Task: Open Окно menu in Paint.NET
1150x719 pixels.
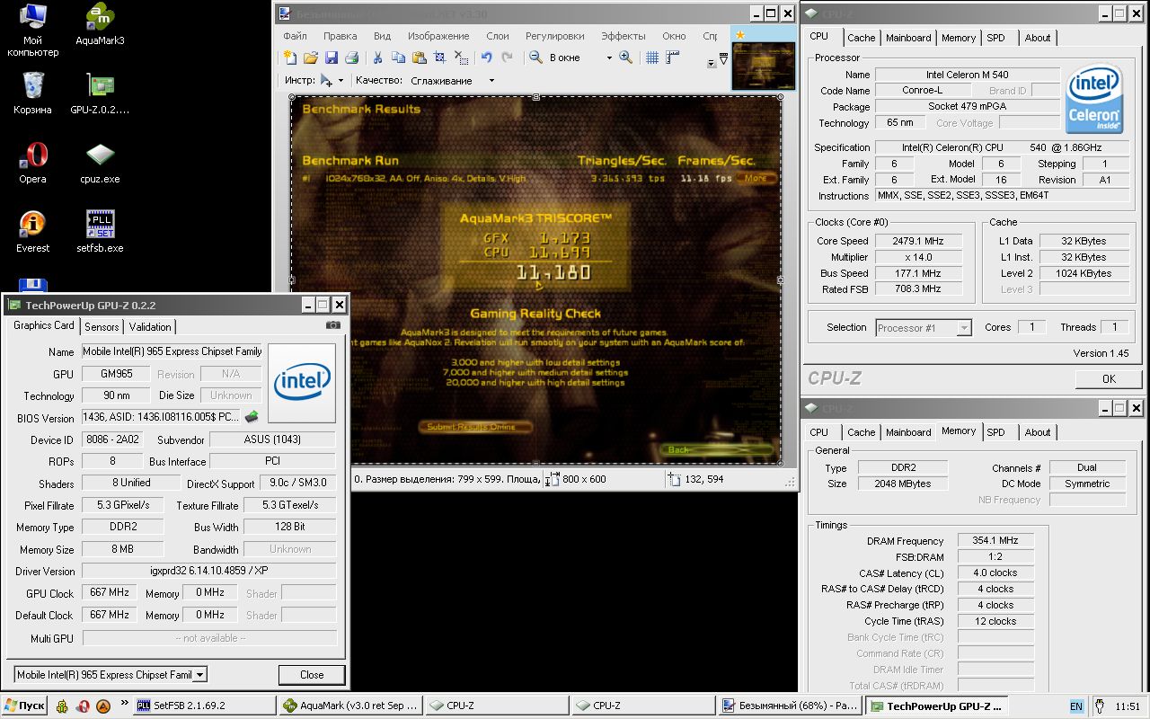Action: click(x=674, y=36)
